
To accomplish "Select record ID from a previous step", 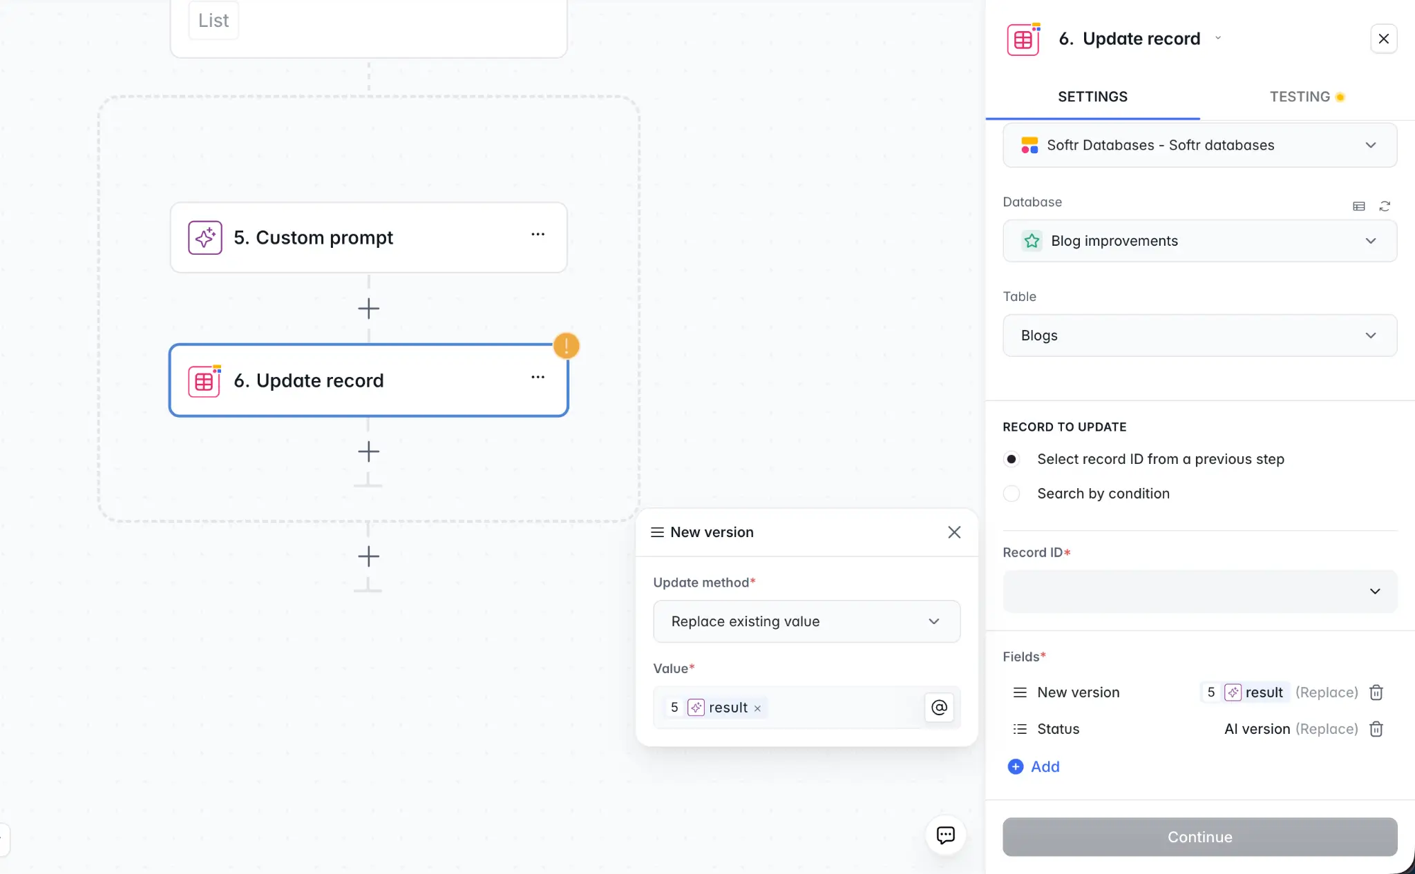I will point(1012,459).
